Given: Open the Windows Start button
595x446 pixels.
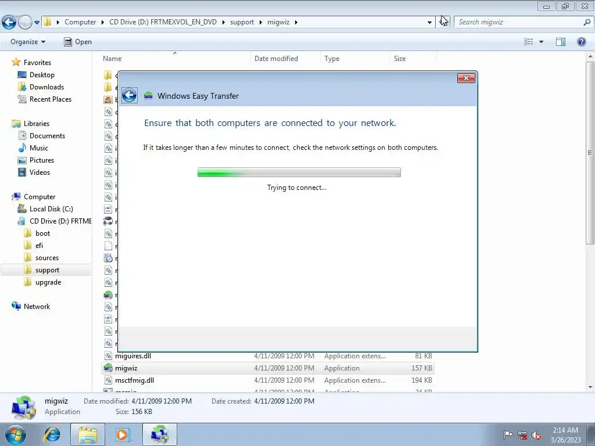Looking at the screenshot, I should (16, 434).
